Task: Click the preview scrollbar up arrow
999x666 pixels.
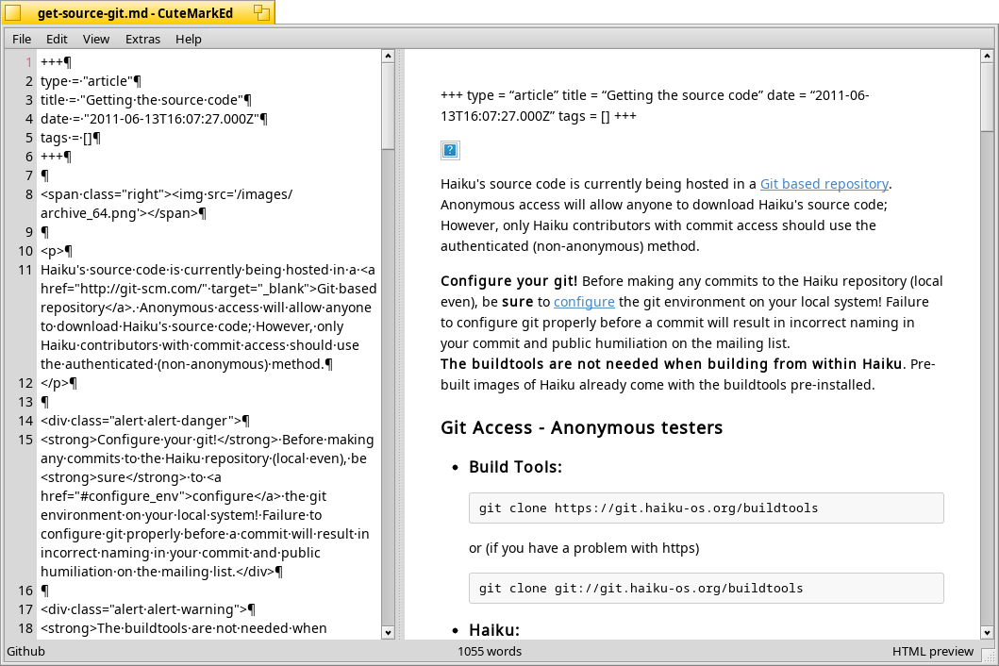Action: (x=986, y=56)
